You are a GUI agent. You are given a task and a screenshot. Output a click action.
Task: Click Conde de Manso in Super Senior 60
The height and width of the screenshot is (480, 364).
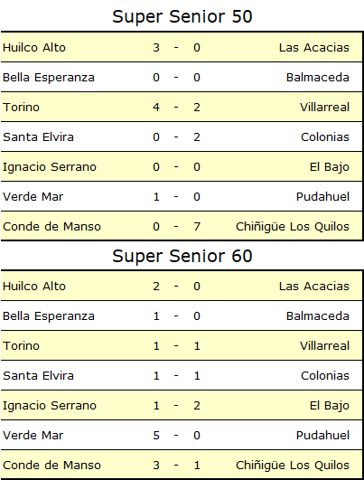coord(51,466)
